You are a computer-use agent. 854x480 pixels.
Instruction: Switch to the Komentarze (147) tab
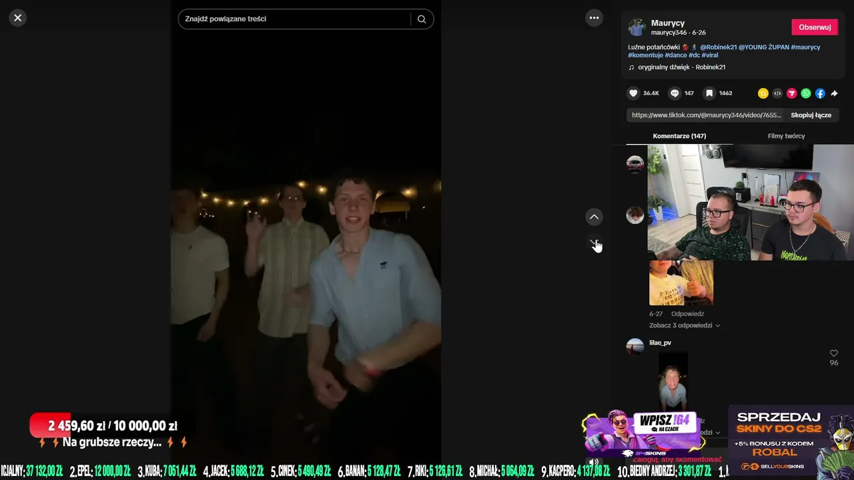679,136
